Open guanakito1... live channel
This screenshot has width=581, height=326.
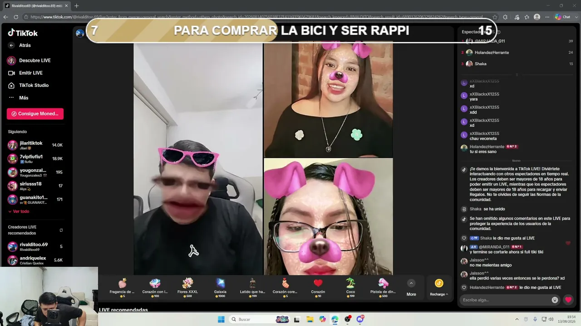tap(35, 199)
